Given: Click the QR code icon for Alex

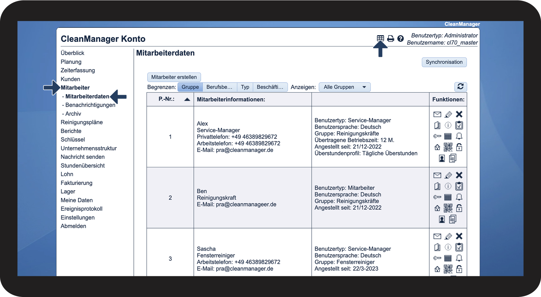Looking at the screenshot, I should [x=448, y=147].
